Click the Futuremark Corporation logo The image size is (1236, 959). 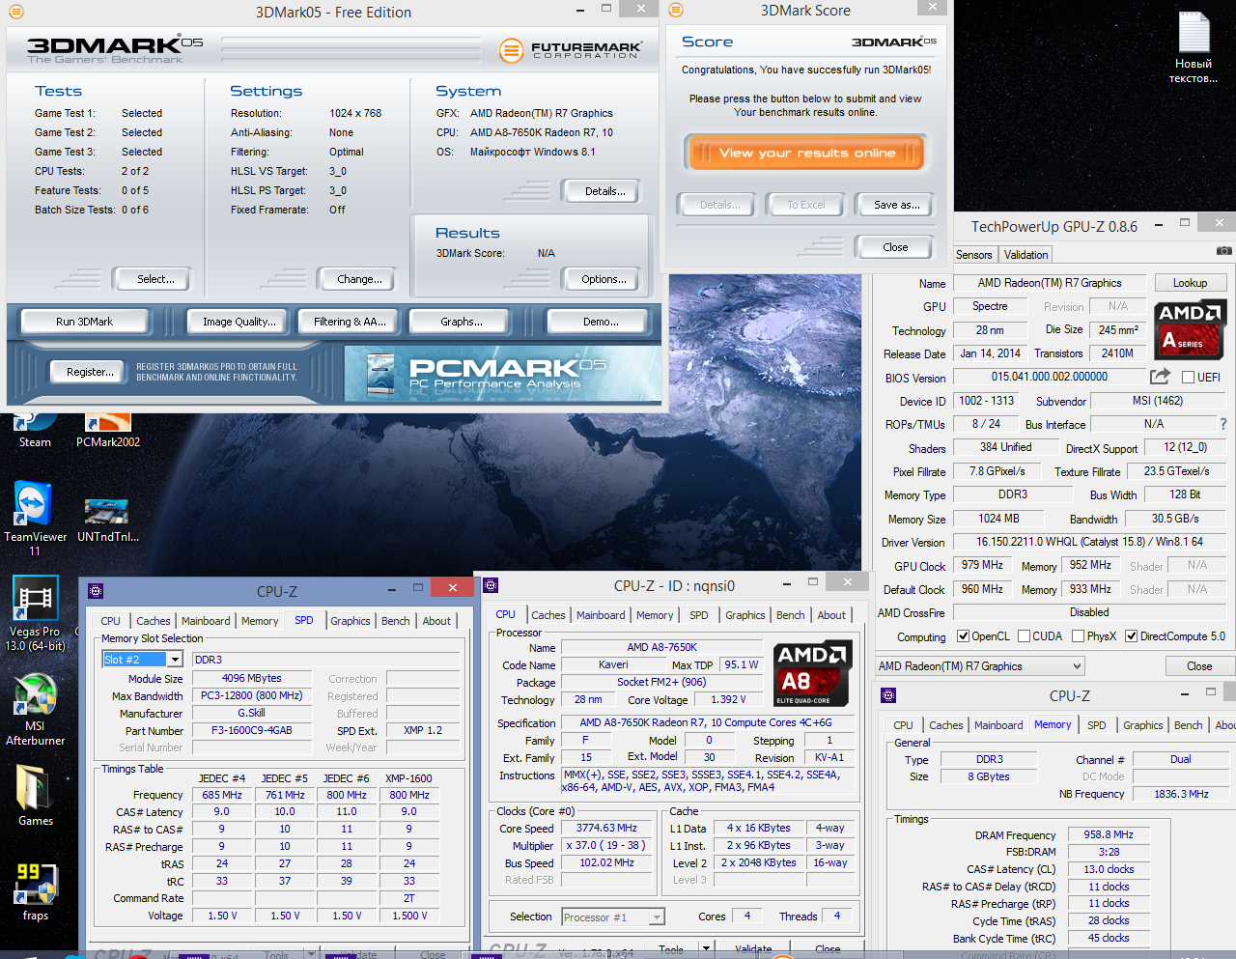coord(571,49)
